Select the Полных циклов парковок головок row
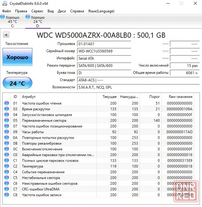This screenshot has height=207, width=202. point(98,160)
